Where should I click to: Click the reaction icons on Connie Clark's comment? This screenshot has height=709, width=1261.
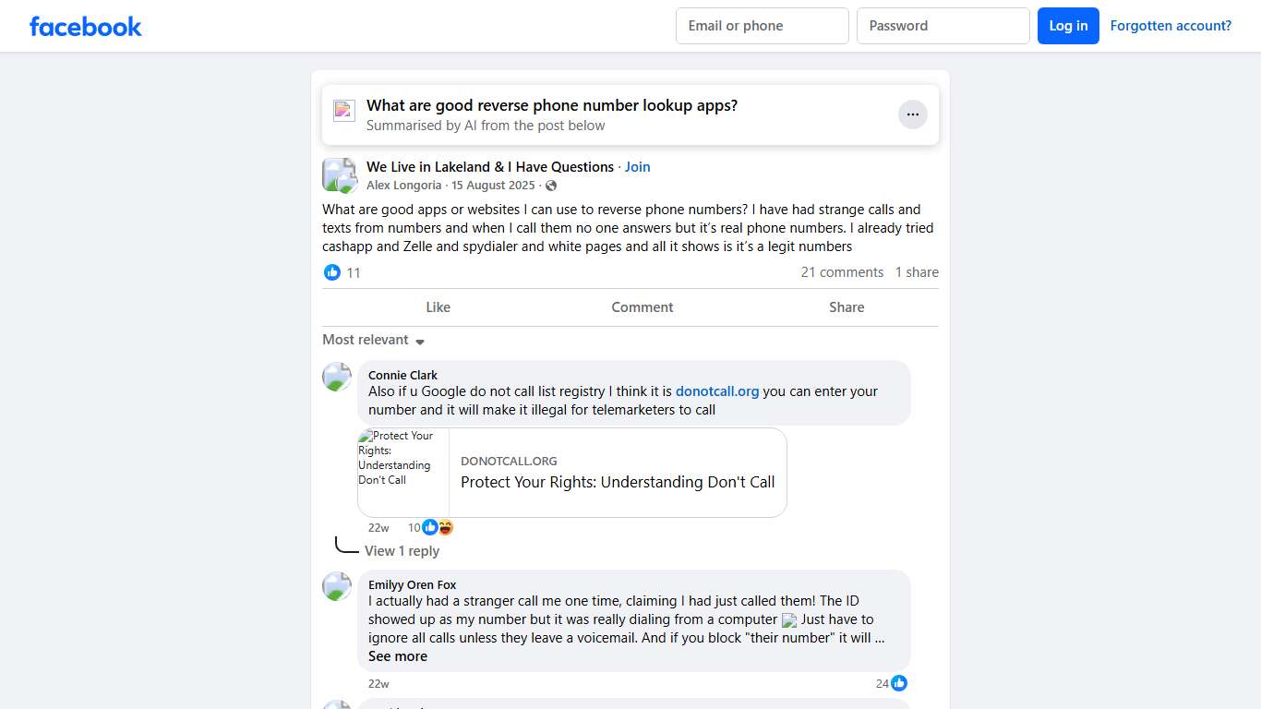(x=438, y=527)
